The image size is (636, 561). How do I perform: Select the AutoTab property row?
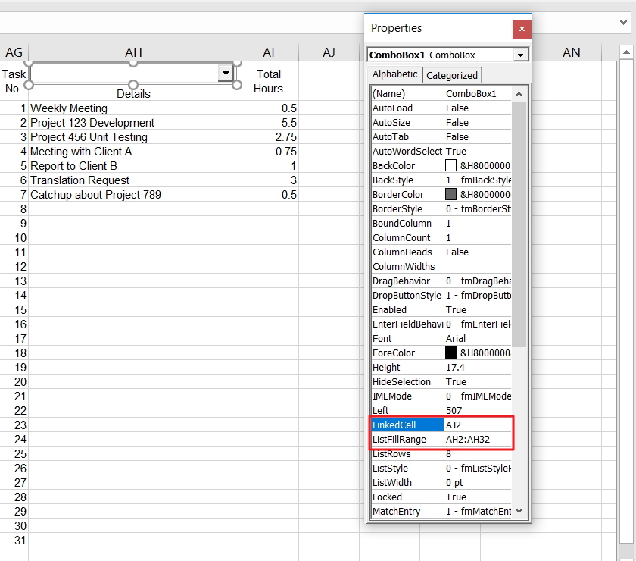click(441, 137)
